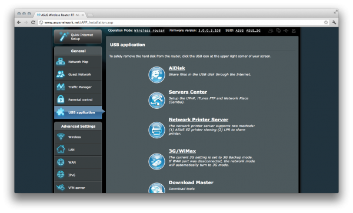Click the Parental control padlock icon
Image resolution: width=353 pixels, height=213 pixels.
[x=61, y=99]
